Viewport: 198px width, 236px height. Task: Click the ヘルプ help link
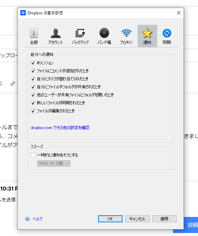coord(37,219)
